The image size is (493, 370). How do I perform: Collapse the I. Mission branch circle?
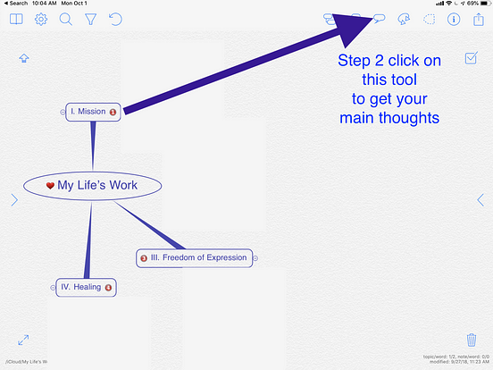[63, 112]
